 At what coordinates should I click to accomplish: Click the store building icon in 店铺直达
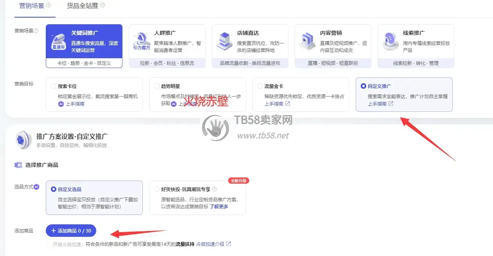225,41
